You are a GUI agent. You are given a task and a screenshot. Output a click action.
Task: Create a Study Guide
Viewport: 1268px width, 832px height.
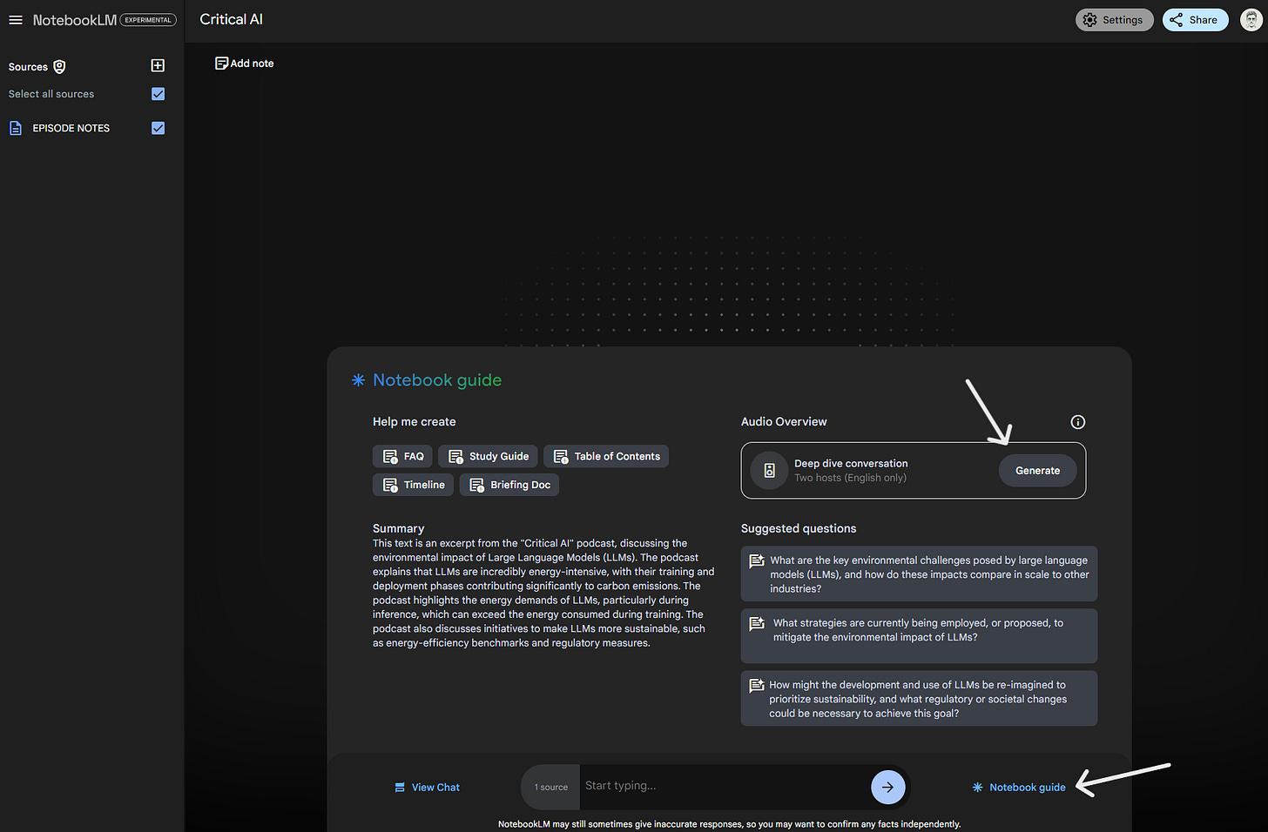488,456
